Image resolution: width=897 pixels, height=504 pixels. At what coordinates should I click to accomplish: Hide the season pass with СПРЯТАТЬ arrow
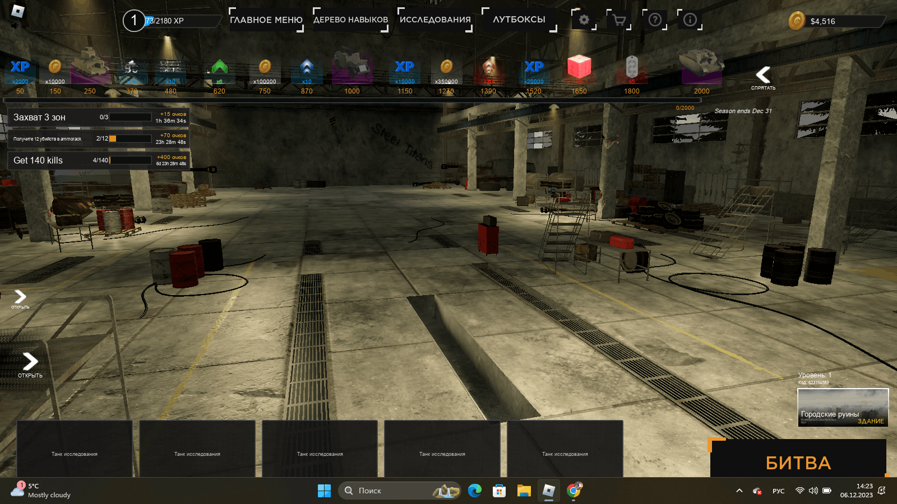coord(763,77)
